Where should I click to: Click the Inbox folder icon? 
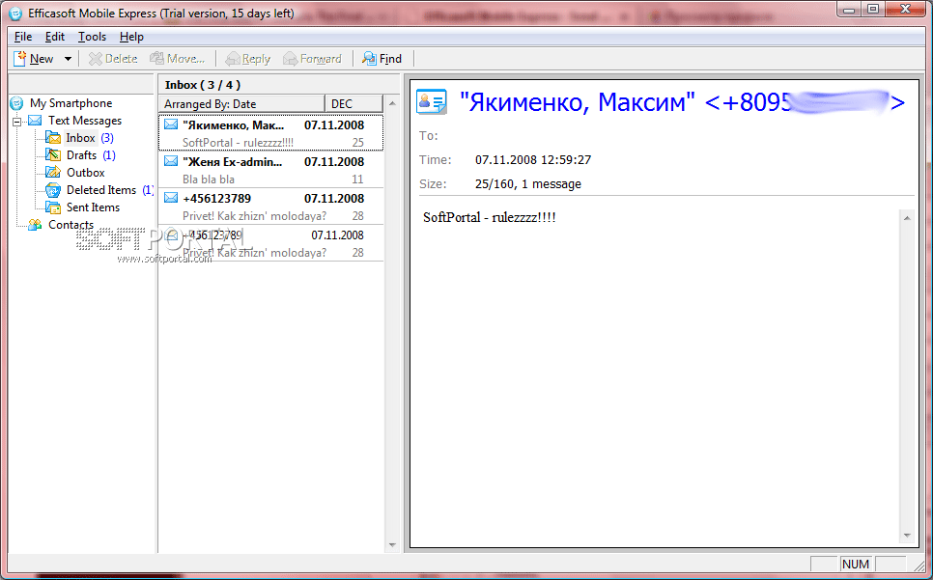tap(53, 138)
